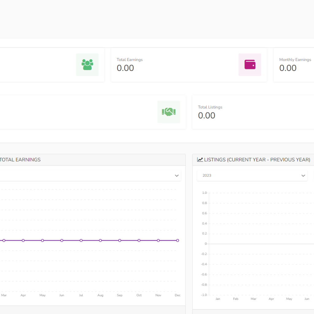This screenshot has height=314, width=314.
Task: Pick the Sep data point on earnings chart
Action: (x=120, y=240)
